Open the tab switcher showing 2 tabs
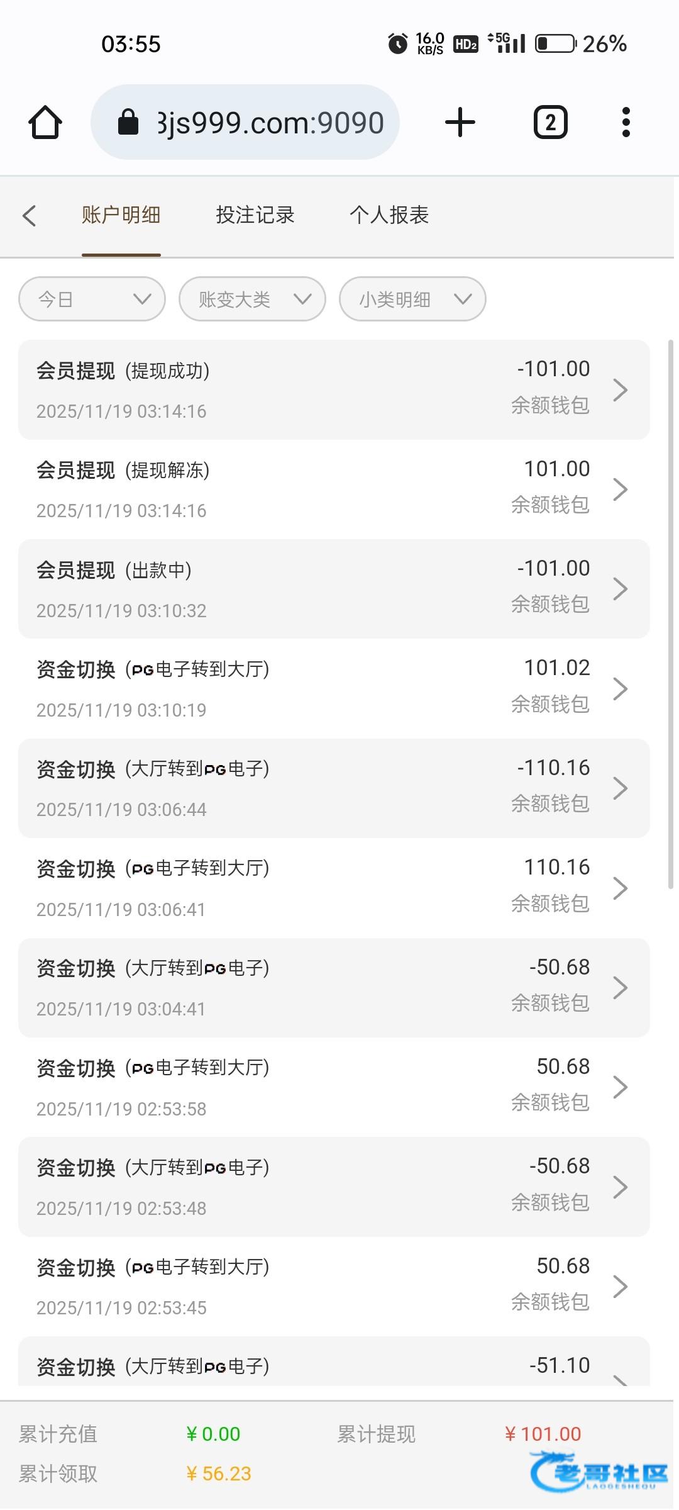 tap(550, 122)
